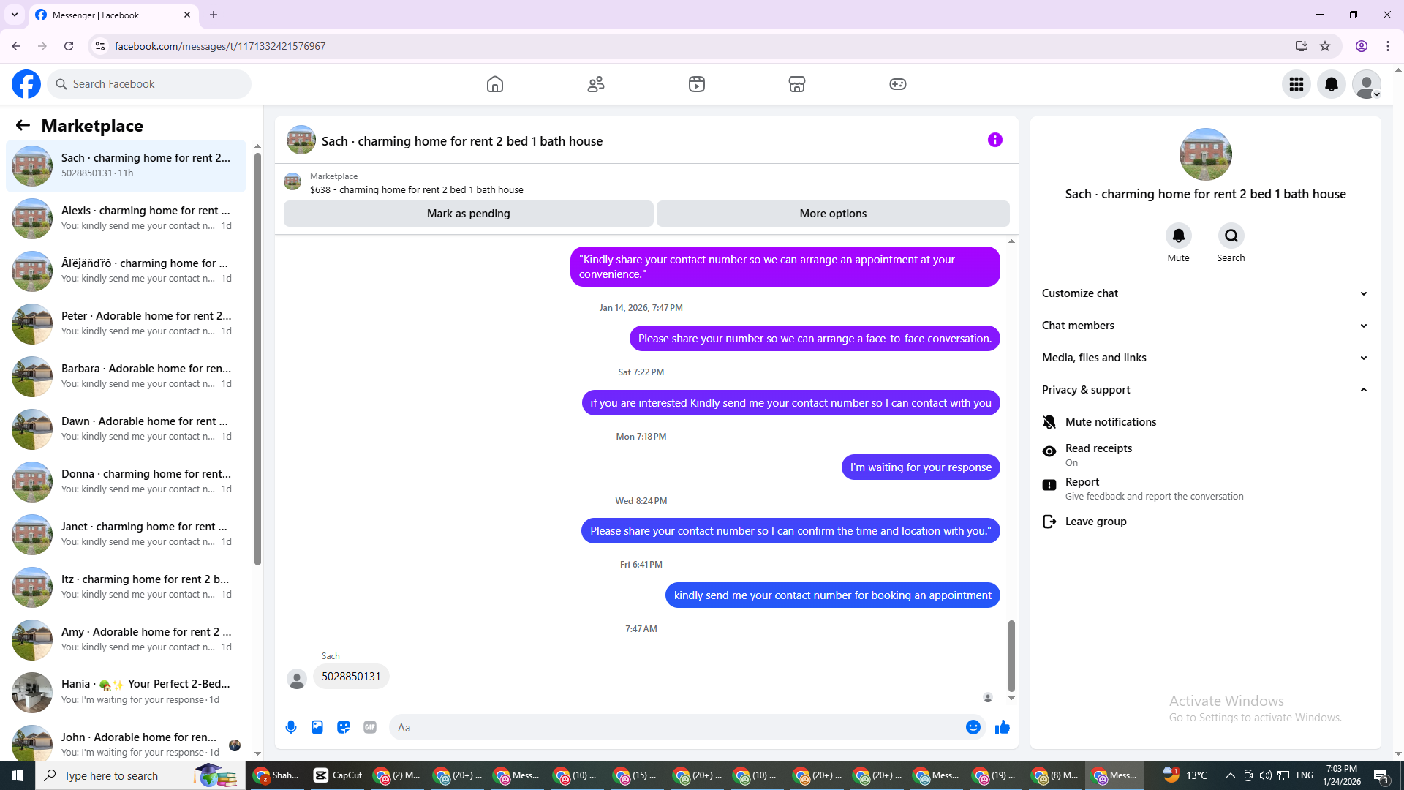1404x790 pixels.
Task: Click the chat messages scrollbar
Action: 1011,655
